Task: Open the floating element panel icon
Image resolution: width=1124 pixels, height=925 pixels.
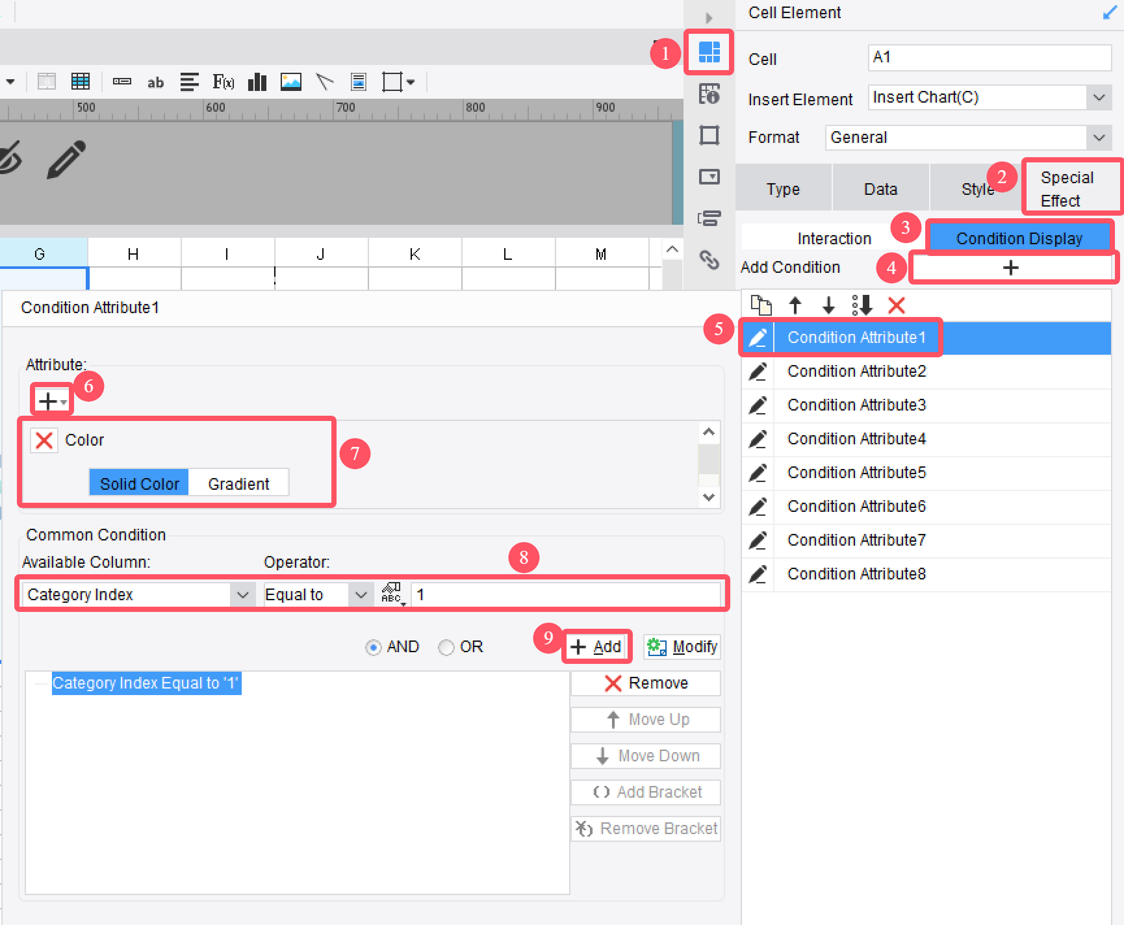Action: pyautogui.click(x=709, y=136)
